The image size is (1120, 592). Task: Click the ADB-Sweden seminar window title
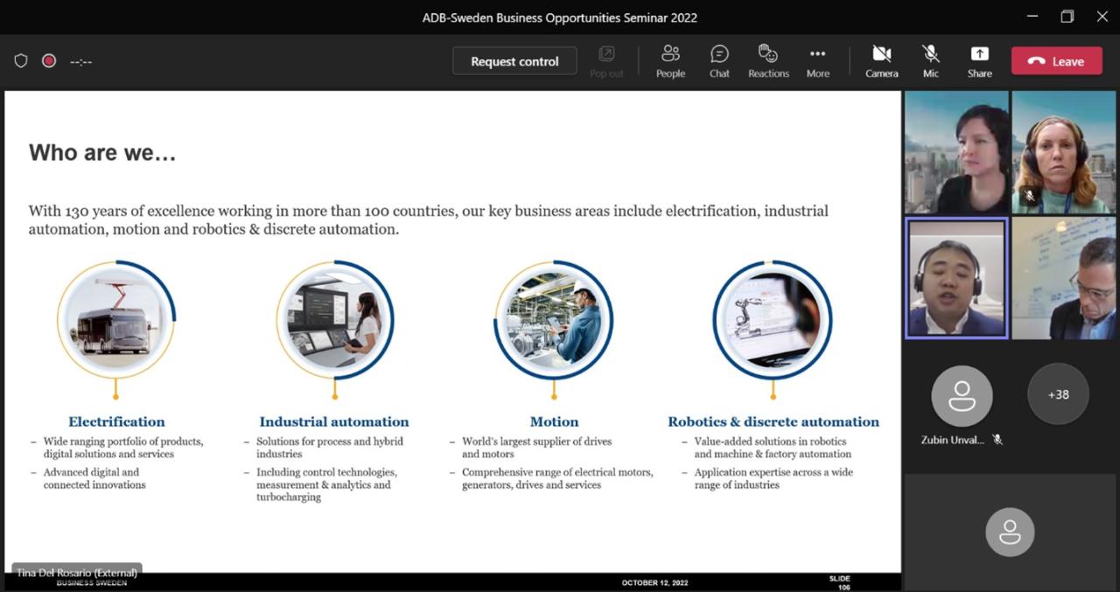point(560,17)
